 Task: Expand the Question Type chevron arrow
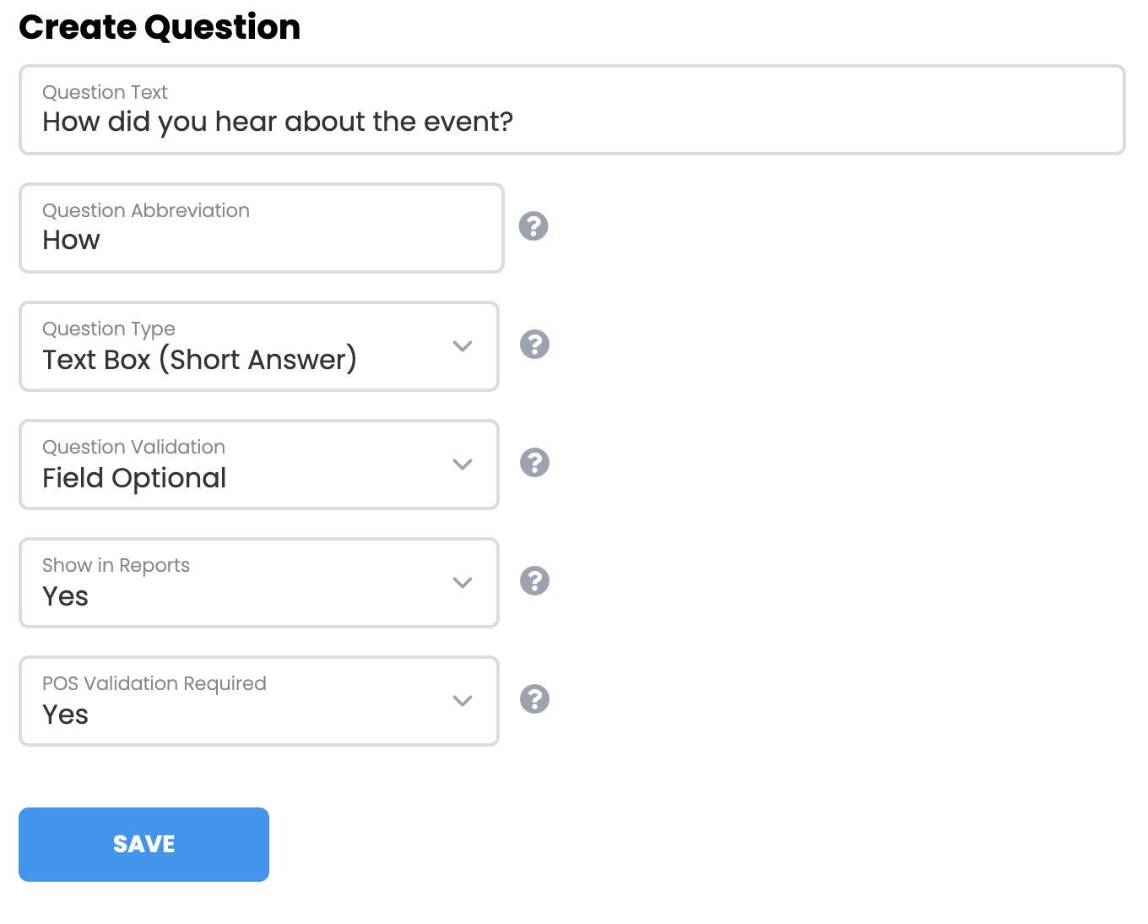(463, 346)
